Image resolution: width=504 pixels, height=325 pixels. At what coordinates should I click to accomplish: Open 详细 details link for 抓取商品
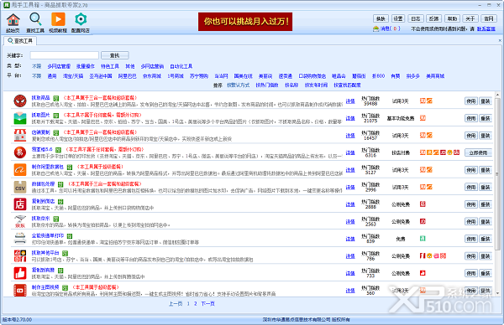point(350,101)
